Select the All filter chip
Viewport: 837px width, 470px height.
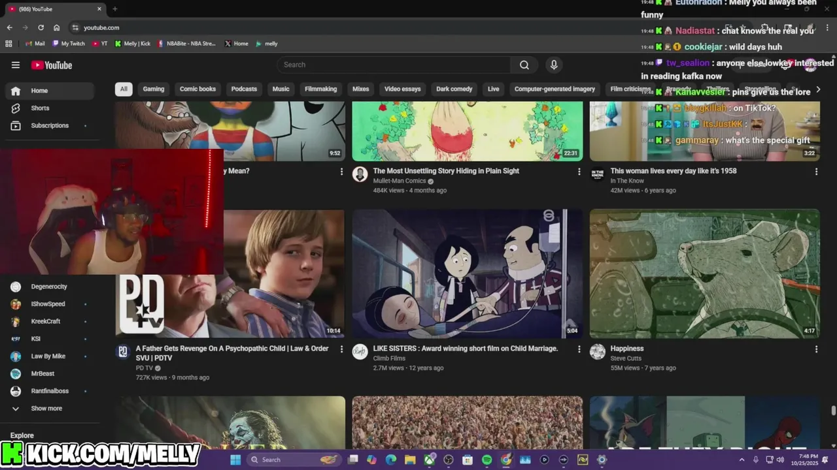(124, 89)
